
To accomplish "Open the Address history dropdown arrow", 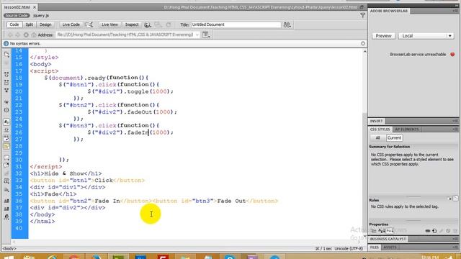I will (x=197, y=35).
